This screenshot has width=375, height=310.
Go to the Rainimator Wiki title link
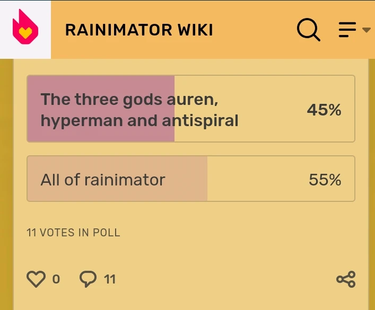(x=139, y=30)
